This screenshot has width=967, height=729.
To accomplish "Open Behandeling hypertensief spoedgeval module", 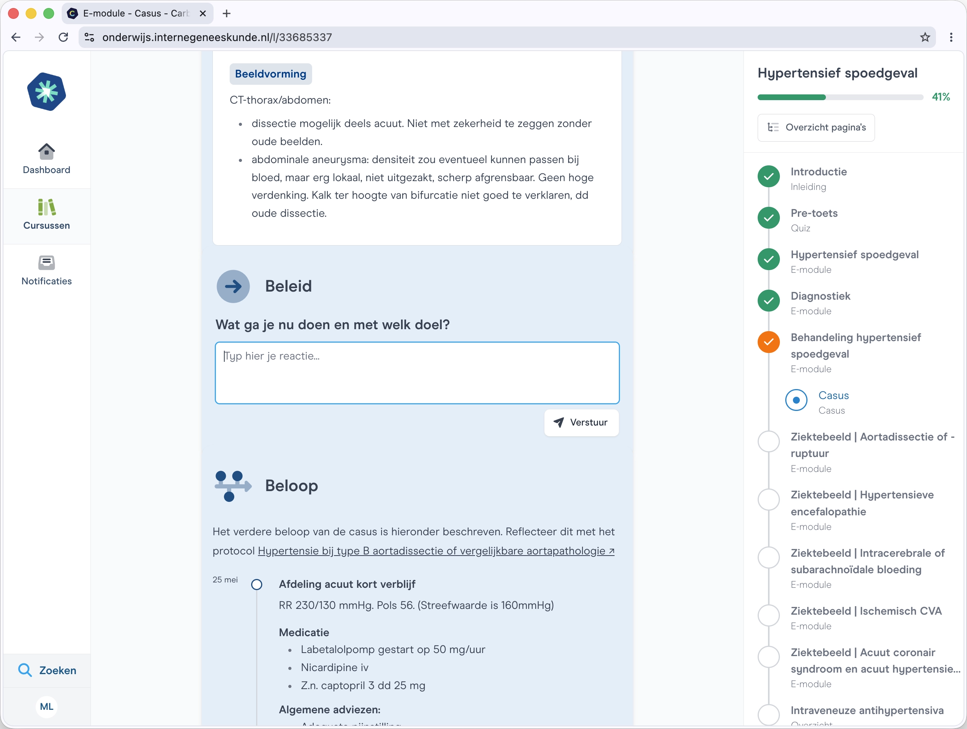I will [855, 353].
